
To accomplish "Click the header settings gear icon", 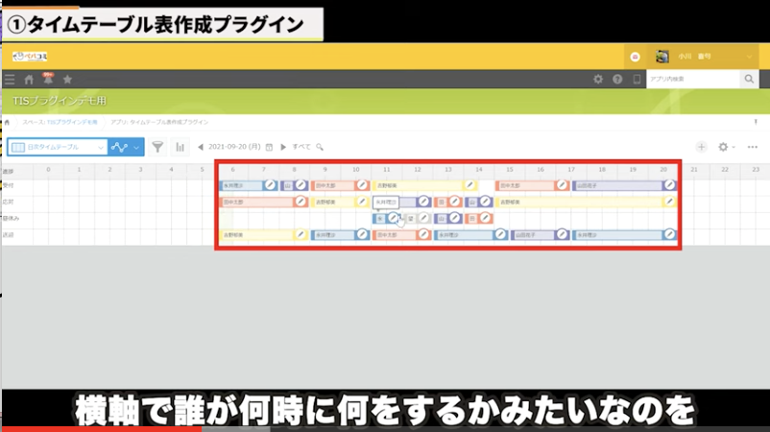I will (x=598, y=80).
